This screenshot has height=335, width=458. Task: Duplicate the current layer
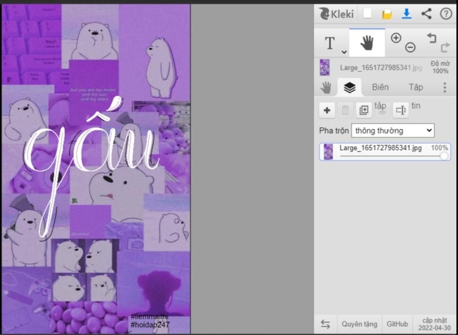pos(364,110)
